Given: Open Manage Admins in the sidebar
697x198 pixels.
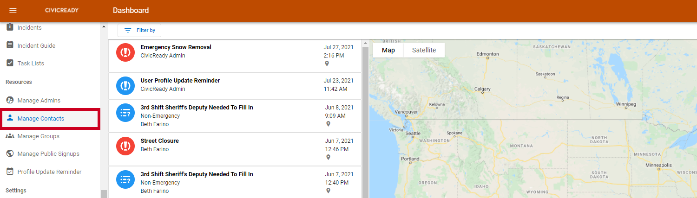Looking at the screenshot, I should pos(39,101).
